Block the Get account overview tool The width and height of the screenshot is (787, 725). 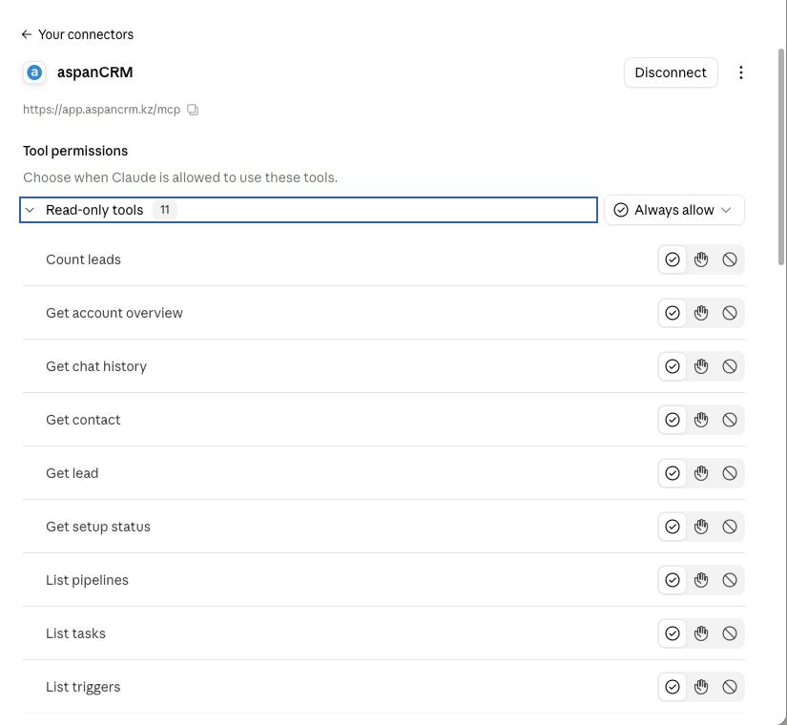click(730, 313)
